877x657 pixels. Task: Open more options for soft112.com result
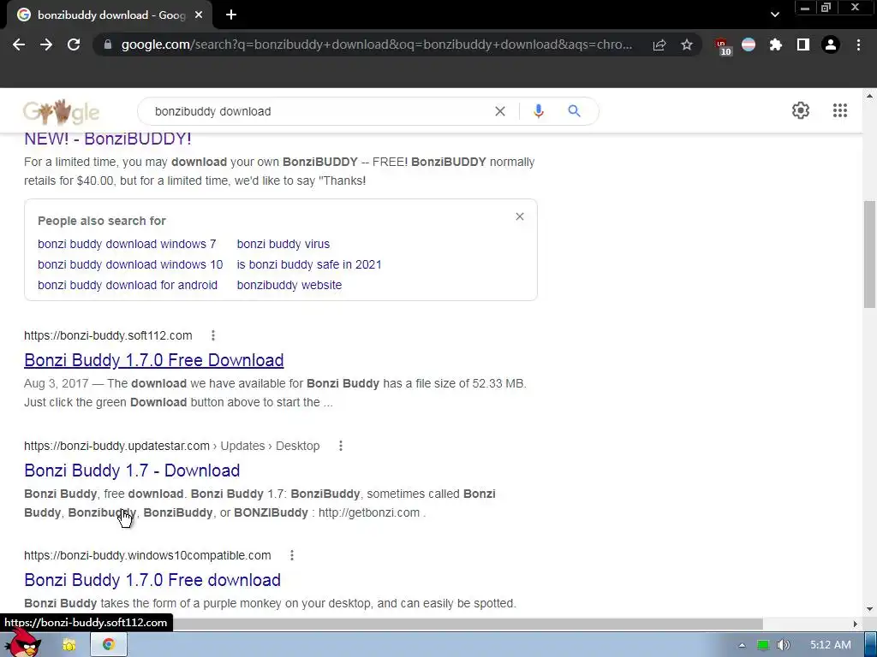coord(213,335)
